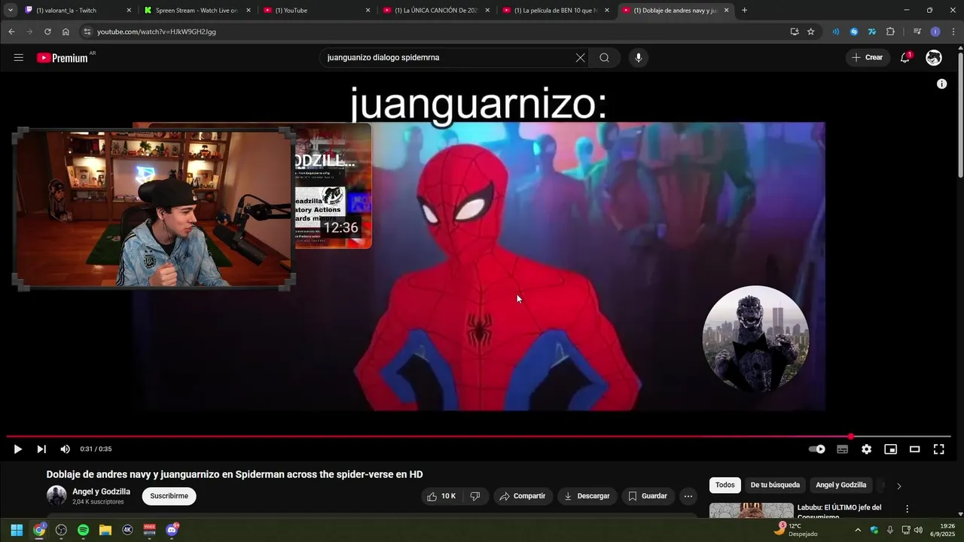Save the video via Guardar
The height and width of the screenshot is (542, 964).
648,496
